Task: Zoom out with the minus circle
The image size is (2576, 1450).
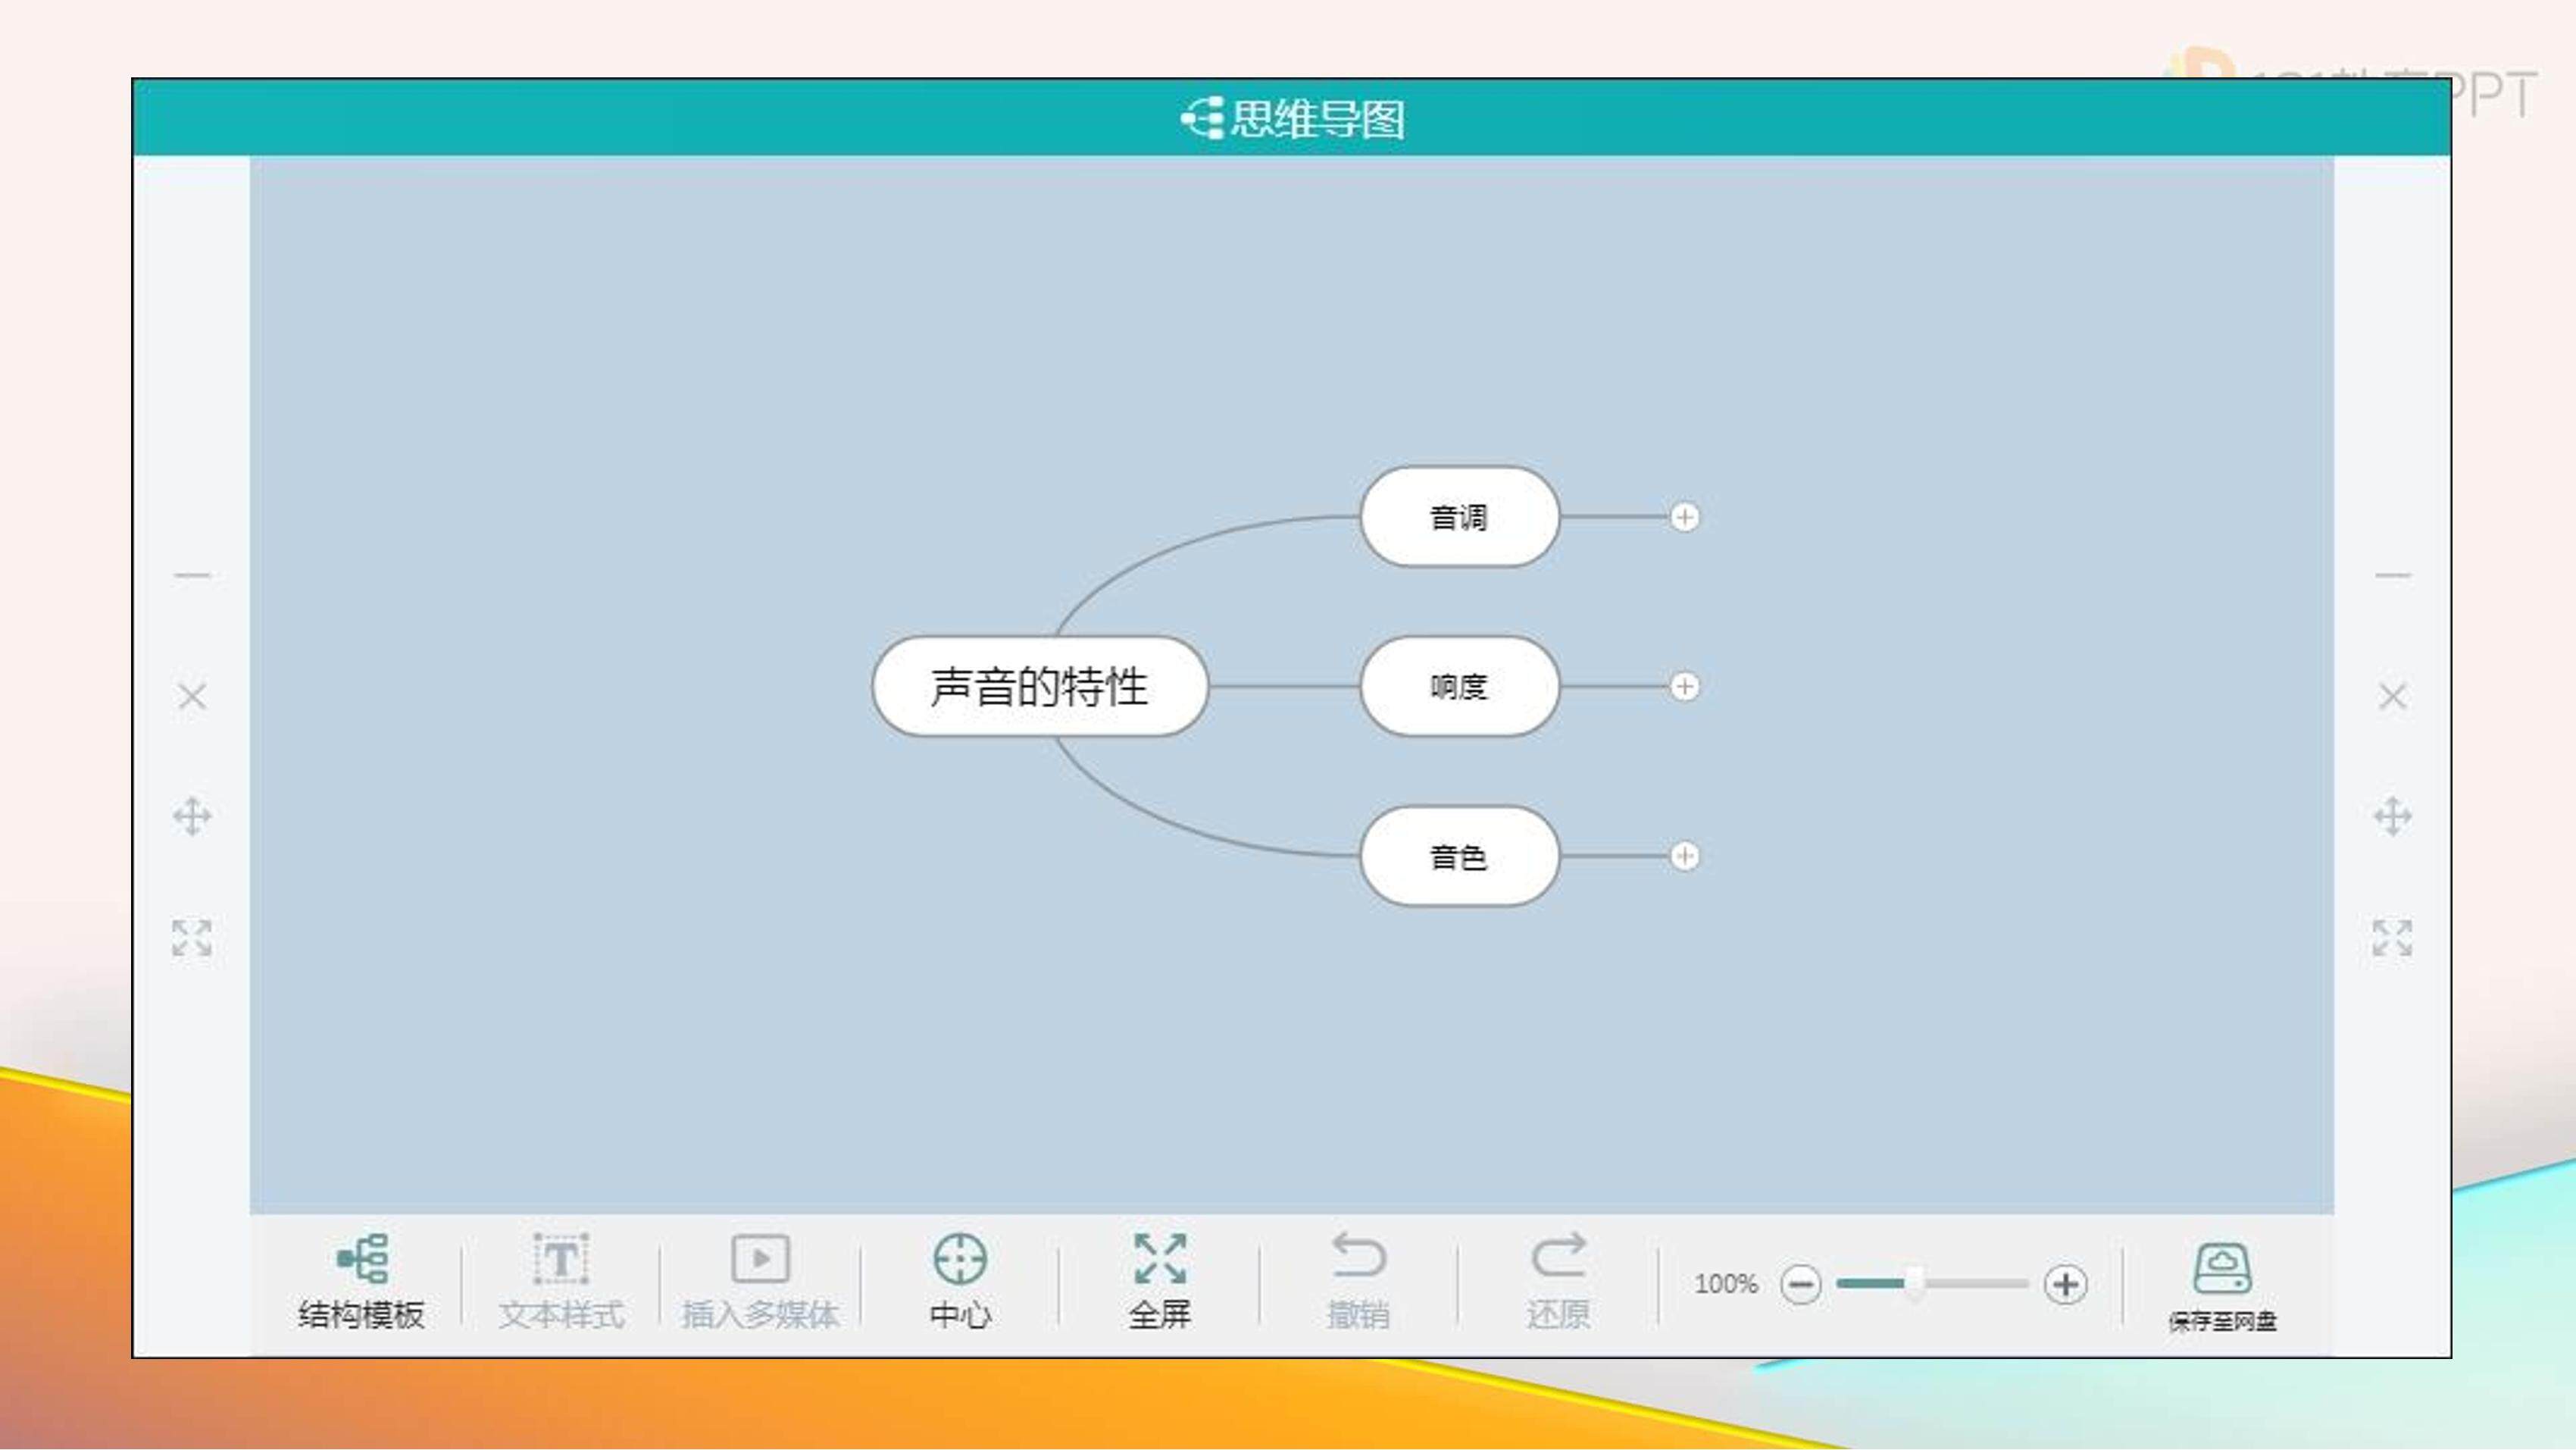Action: pos(1801,1284)
